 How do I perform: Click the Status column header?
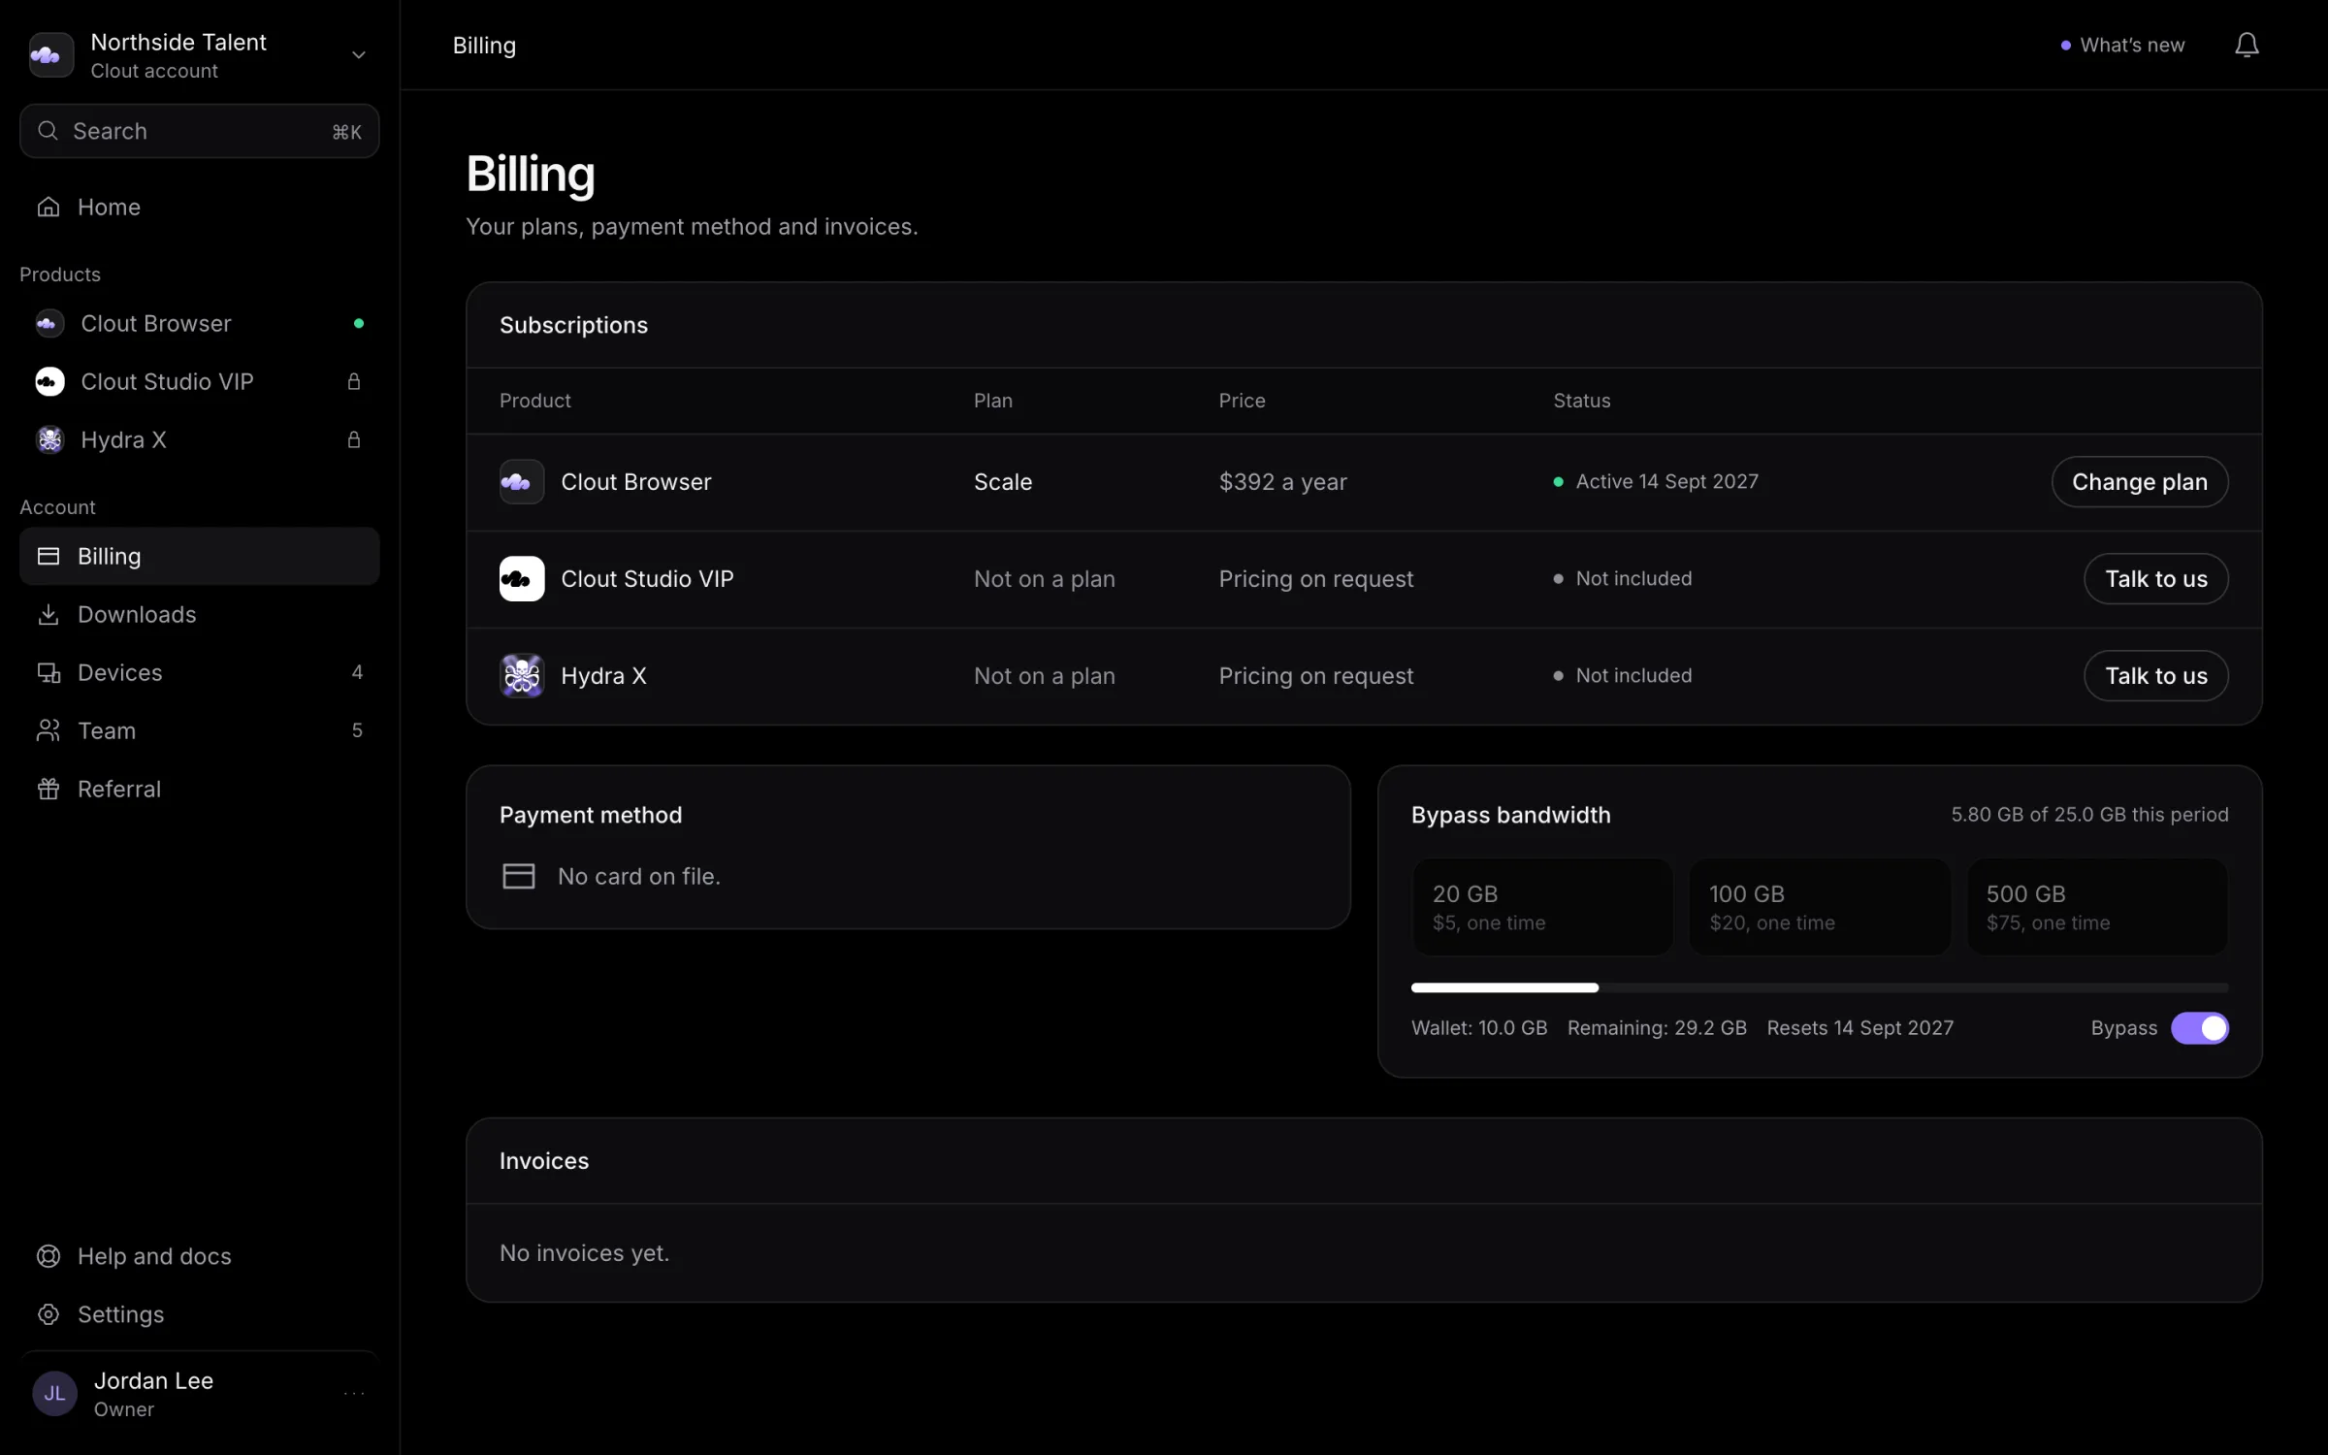coord(1581,401)
